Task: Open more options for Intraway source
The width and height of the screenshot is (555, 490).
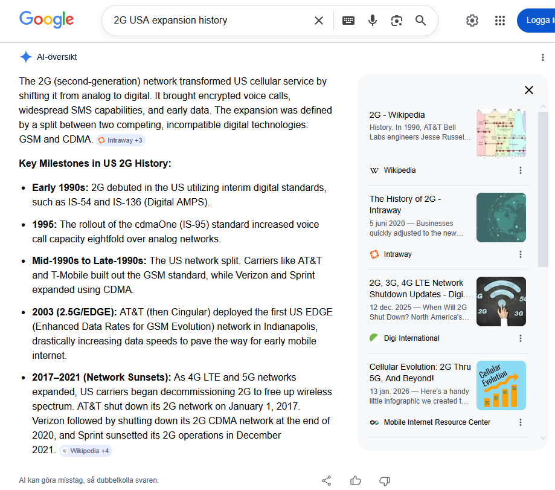Action: point(521,254)
